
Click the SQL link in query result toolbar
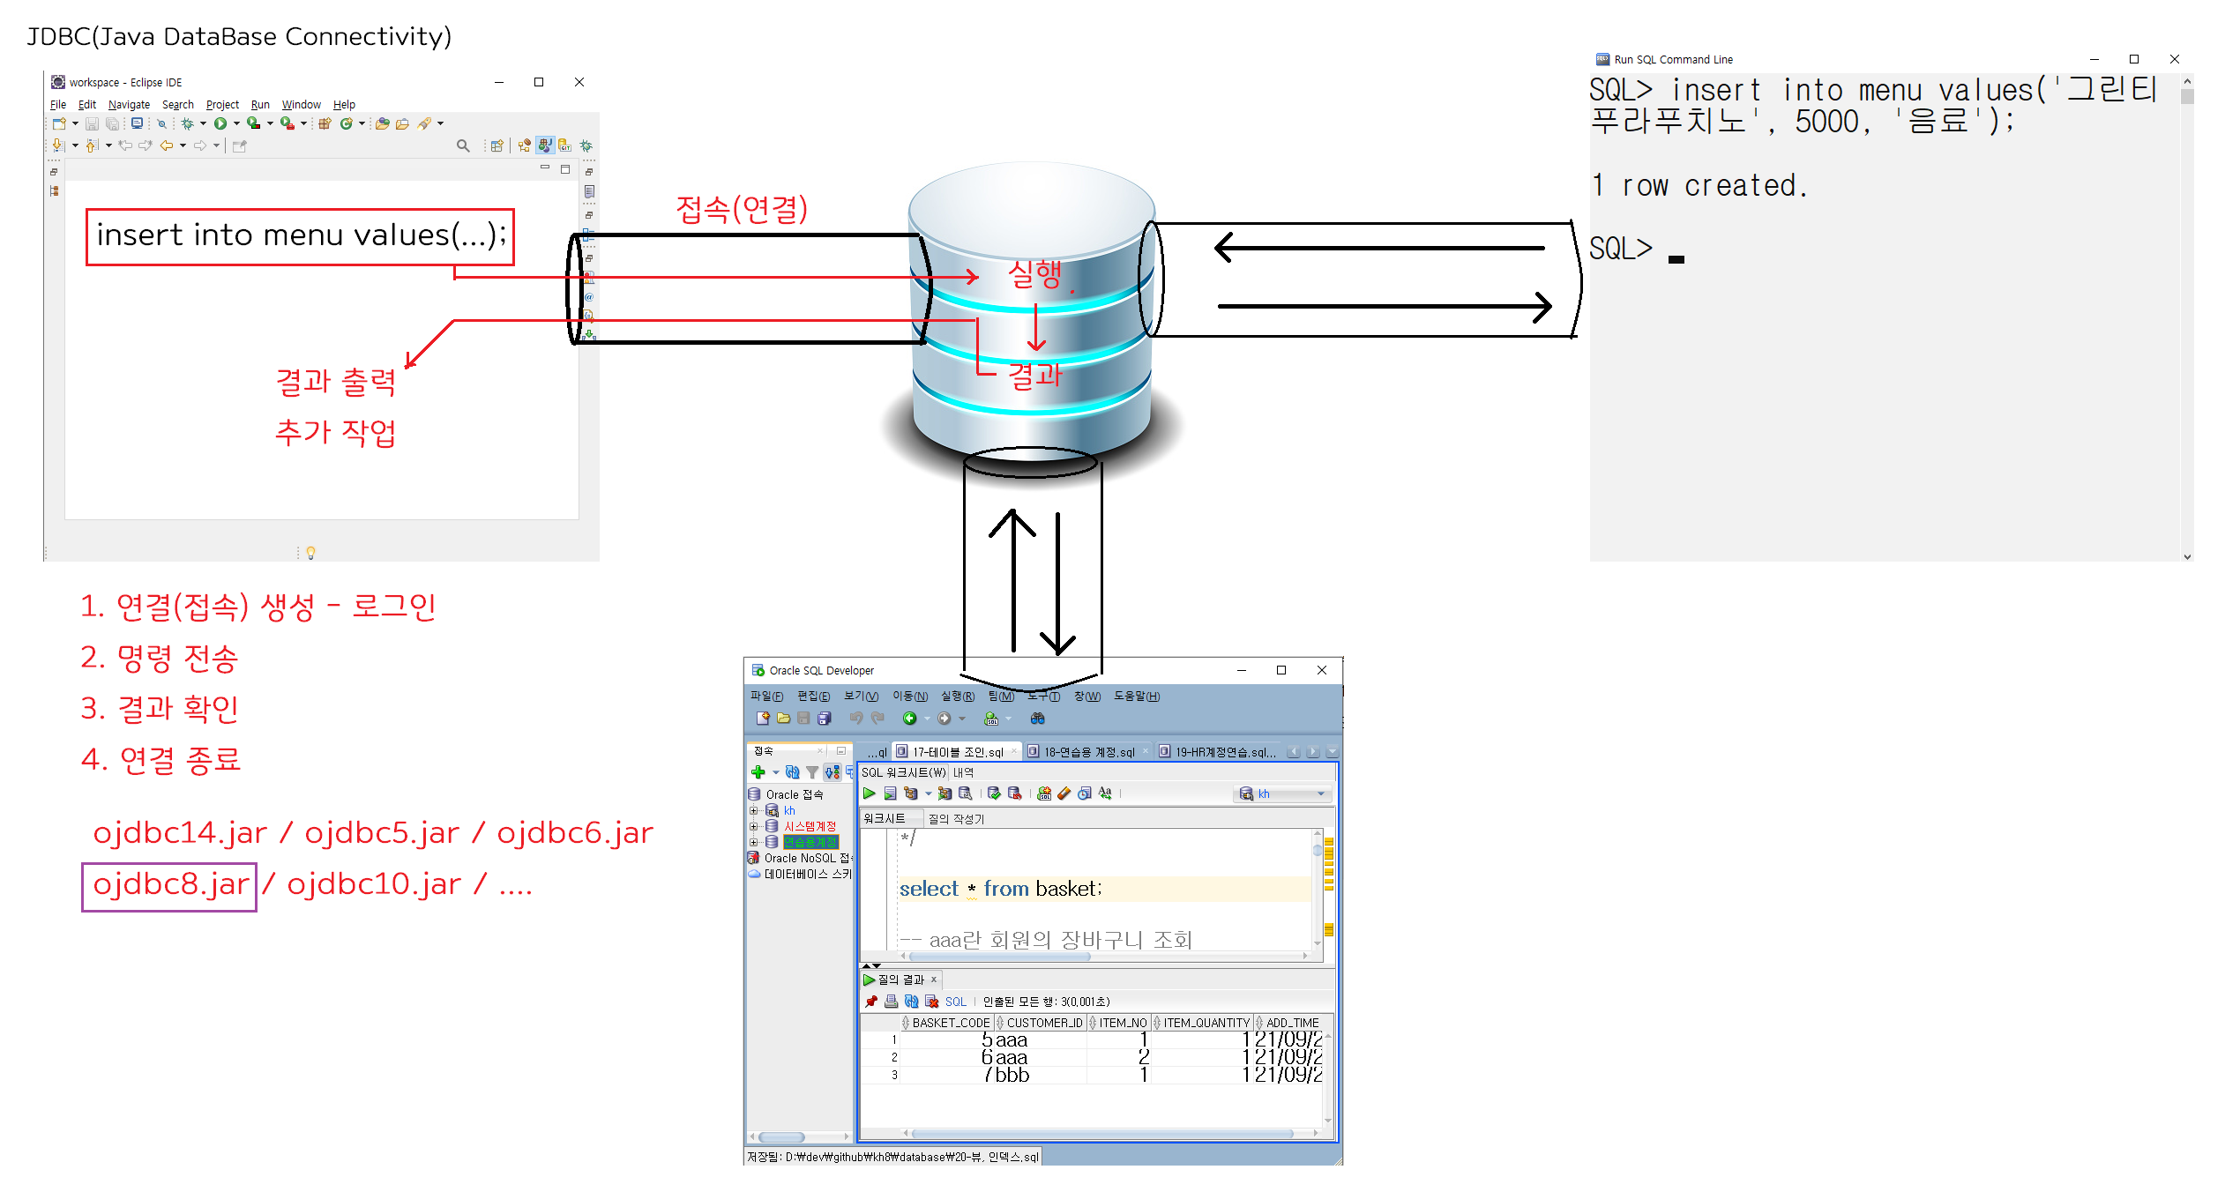coord(955,1002)
